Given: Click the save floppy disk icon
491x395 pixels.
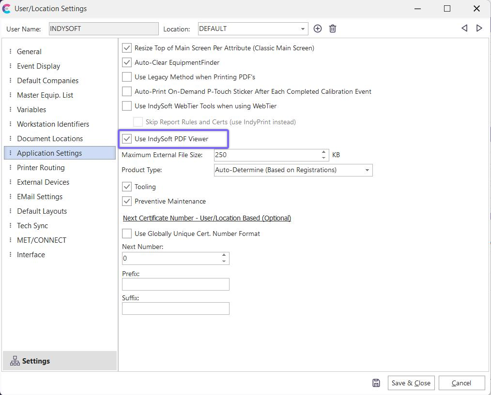Looking at the screenshot, I should (376, 383).
